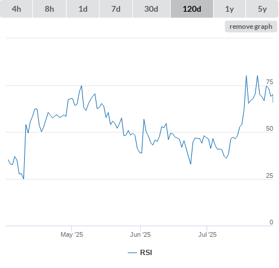Click the Jul '25 axis label
Image resolution: width=279 pixels, height=268 pixels.
click(207, 234)
